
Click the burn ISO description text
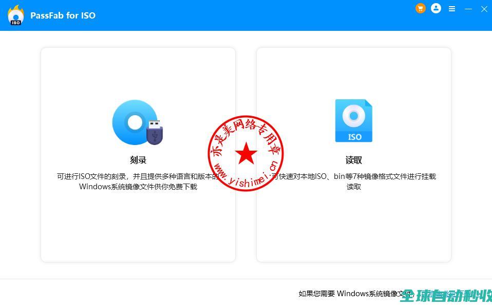pyautogui.click(x=138, y=182)
